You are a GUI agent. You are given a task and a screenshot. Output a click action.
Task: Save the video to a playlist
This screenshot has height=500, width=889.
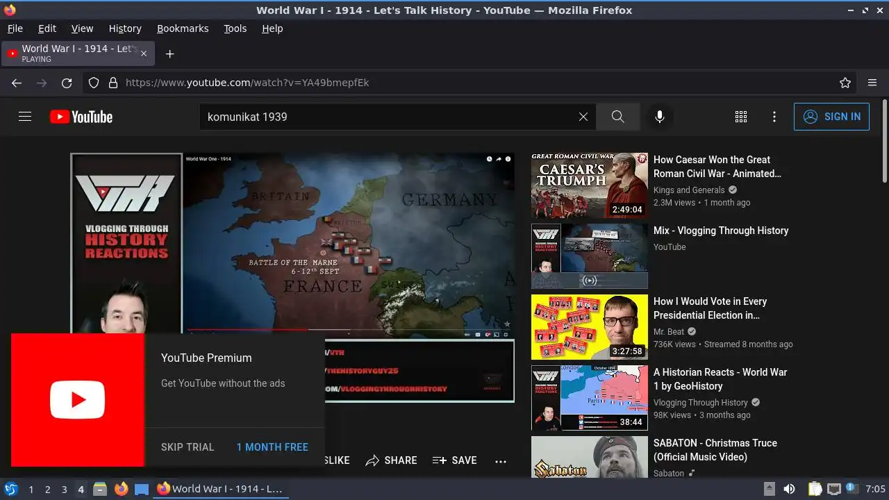[x=454, y=460]
